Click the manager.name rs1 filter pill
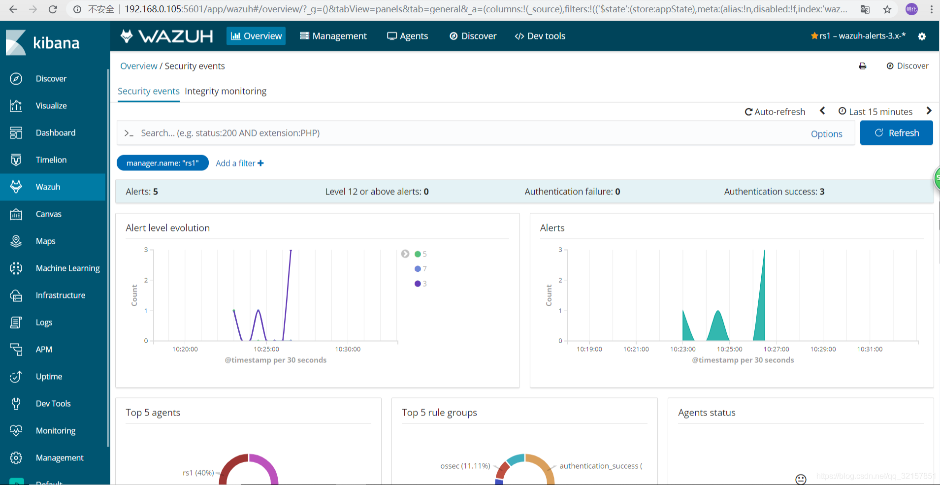Image resolution: width=940 pixels, height=485 pixels. pyautogui.click(x=162, y=163)
